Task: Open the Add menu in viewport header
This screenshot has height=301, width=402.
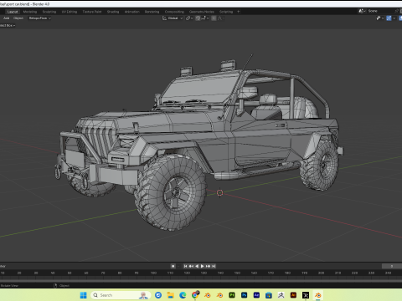Action: pyautogui.click(x=6, y=18)
